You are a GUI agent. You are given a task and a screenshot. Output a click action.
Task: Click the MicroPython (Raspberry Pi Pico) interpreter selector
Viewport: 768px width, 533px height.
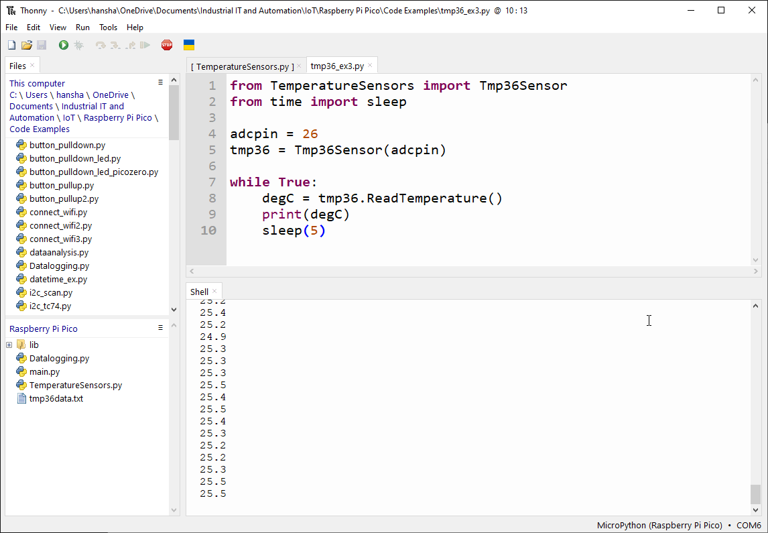coord(659,525)
